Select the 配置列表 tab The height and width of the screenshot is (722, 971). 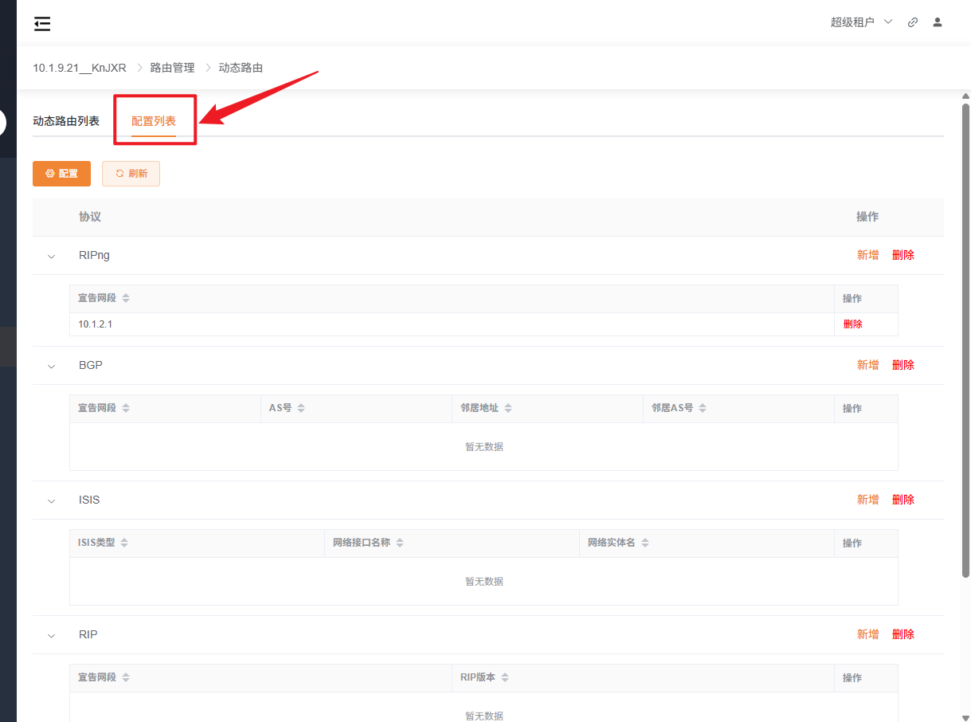[154, 121]
